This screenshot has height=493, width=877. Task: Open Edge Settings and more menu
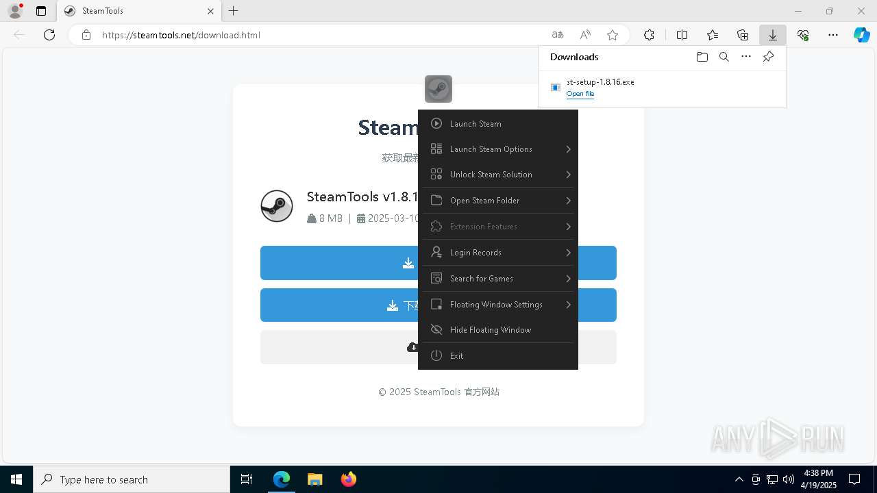pos(833,35)
